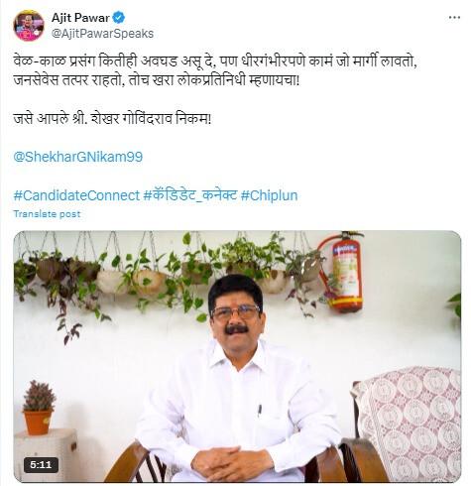The height and width of the screenshot is (486, 471).
Task: Open the #Chiplun hashtag
Action: 269,195
